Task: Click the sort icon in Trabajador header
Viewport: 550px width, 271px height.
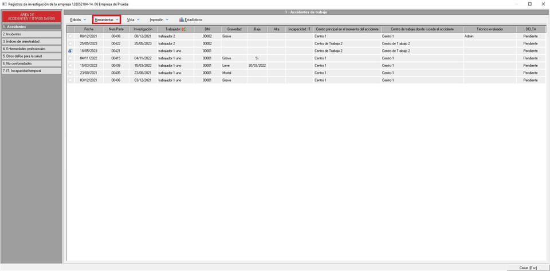Action: [x=183, y=29]
